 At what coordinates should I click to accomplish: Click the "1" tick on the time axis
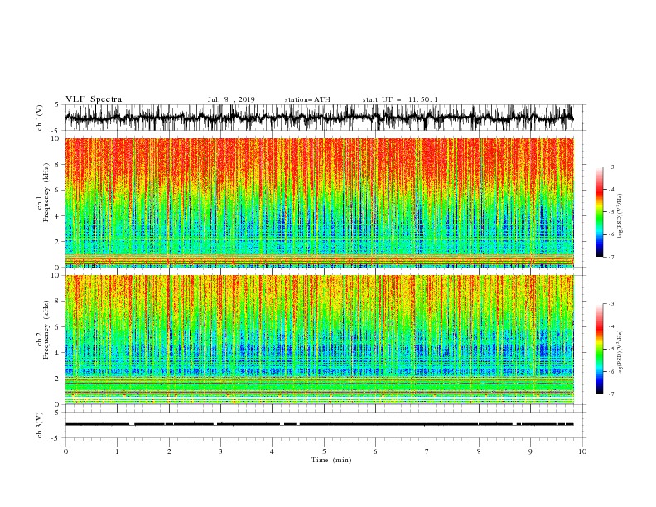tap(117, 451)
